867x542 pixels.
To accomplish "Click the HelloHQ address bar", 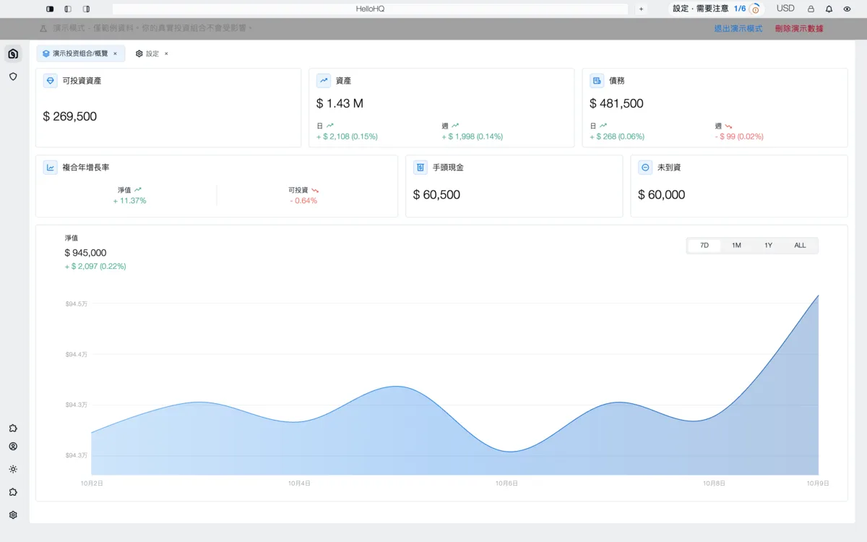I will [x=370, y=9].
